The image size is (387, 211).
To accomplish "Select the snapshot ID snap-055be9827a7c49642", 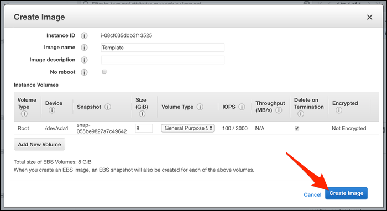I will coord(102,128).
